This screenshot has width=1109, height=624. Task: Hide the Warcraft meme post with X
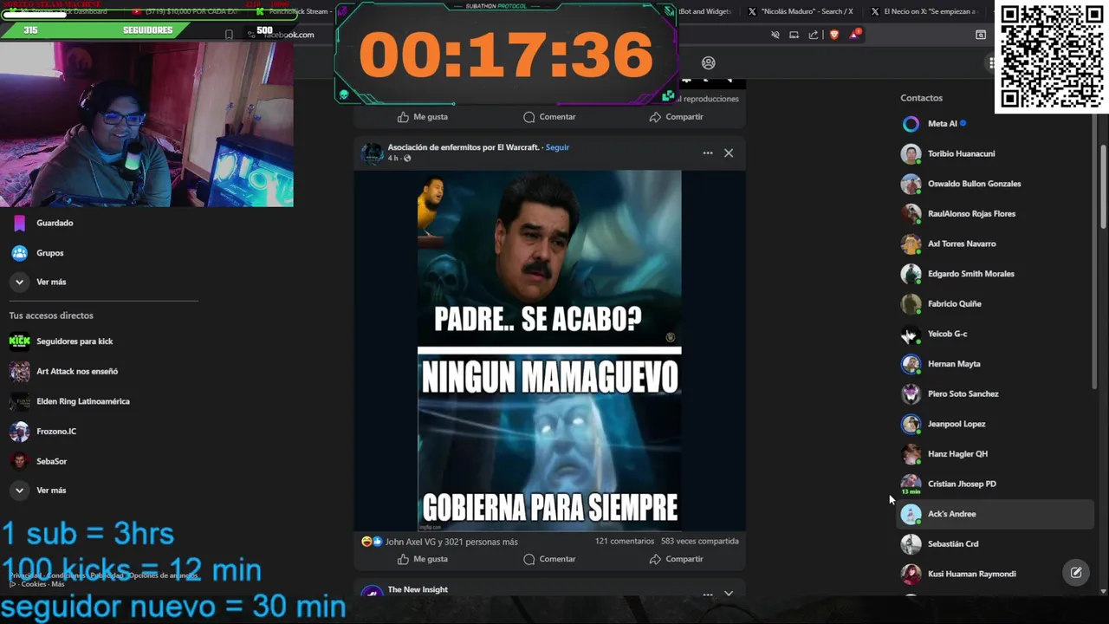coord(729,153)
